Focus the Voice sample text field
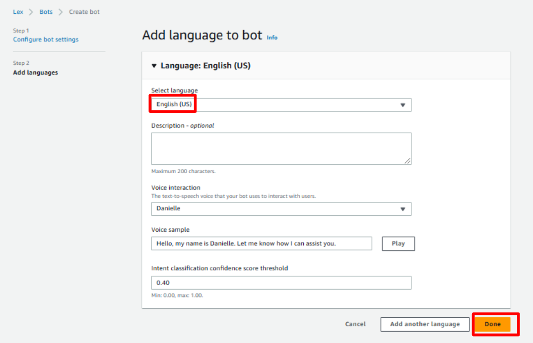The image size is (533, 343). click(262, 244)
